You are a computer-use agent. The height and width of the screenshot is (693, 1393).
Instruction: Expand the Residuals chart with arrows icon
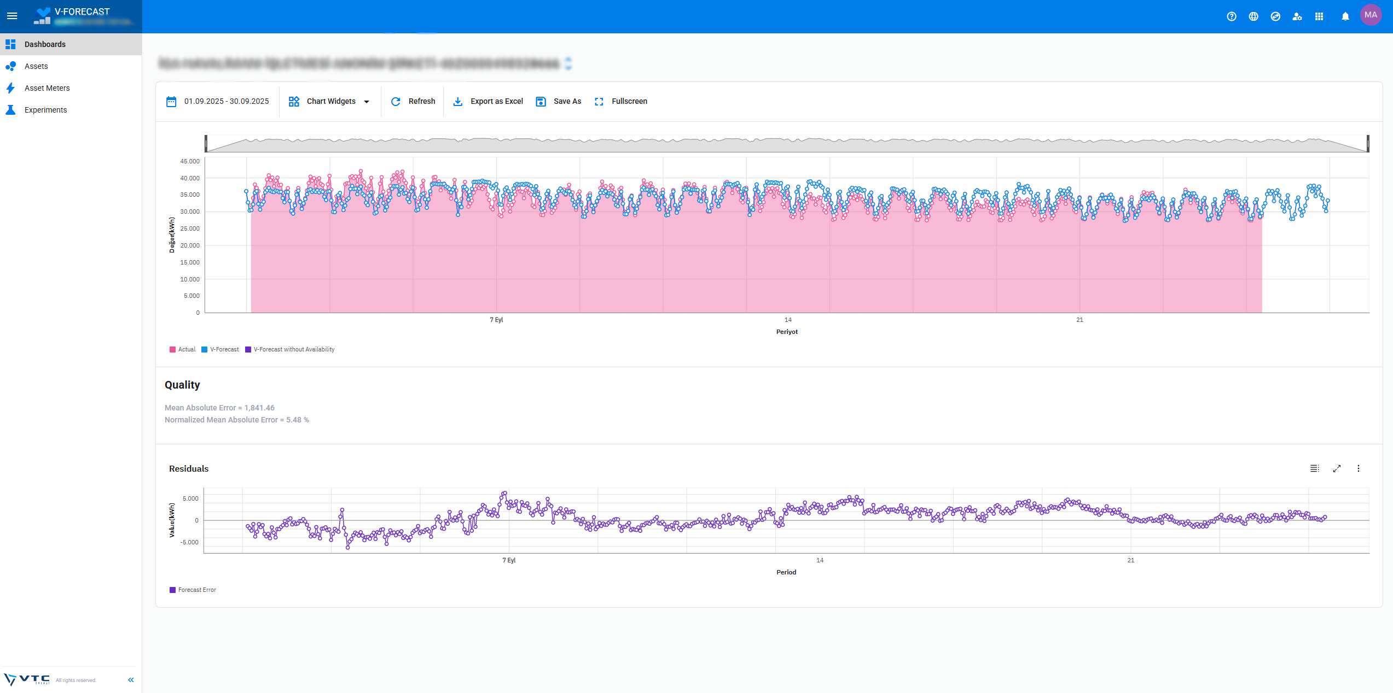coord(1337,468)
